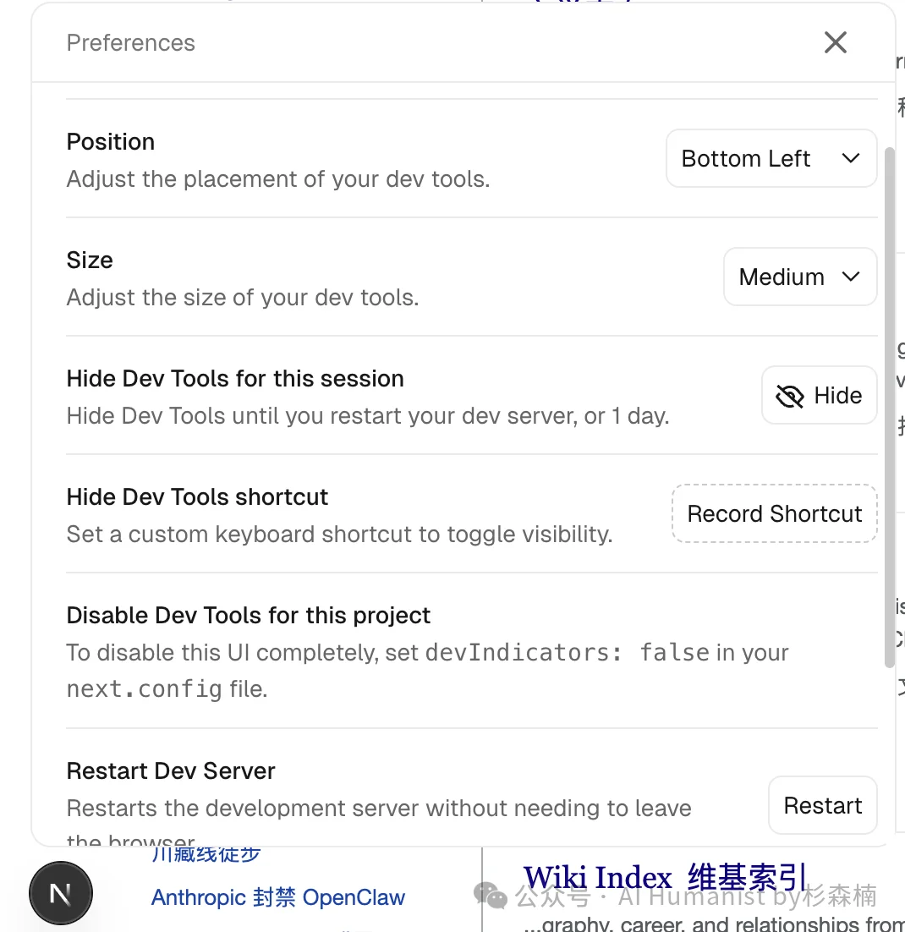The image size is (905, 932).
Task: Click the "Hide Dev Tools shortcut" label
Action: point(197,497)
